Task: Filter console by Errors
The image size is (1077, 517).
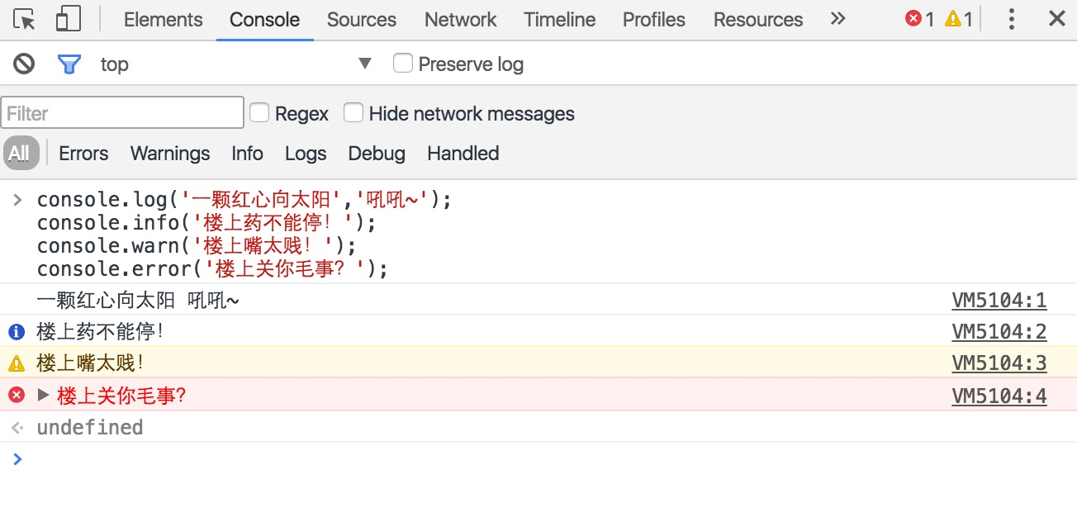Action: (83, 154)
